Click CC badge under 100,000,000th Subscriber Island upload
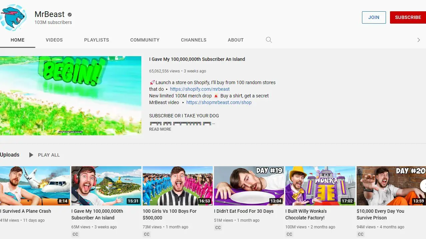 tap(75, 234)
